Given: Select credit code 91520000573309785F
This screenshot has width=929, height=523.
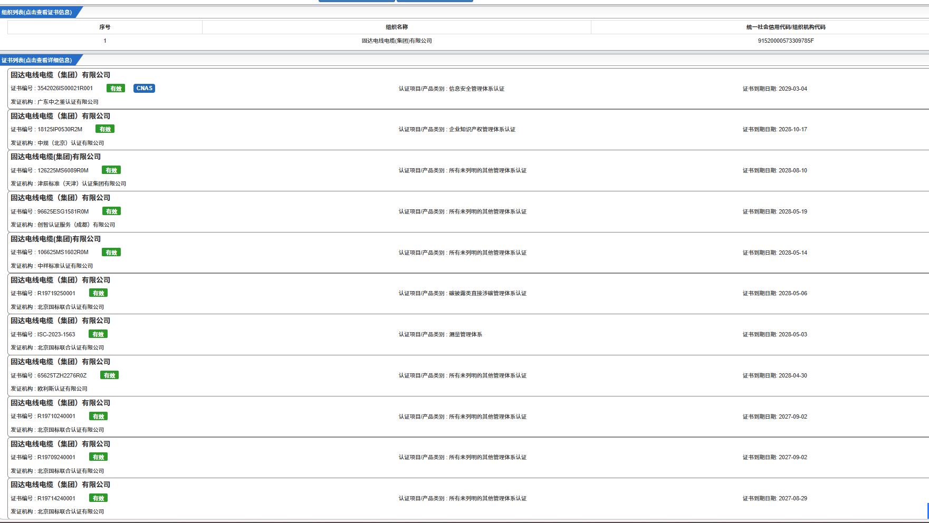Looking at the screenshot, I should click(786, 41).
